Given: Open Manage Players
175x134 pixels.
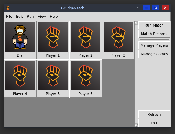Looking at the screenshot, I should 154,45.
